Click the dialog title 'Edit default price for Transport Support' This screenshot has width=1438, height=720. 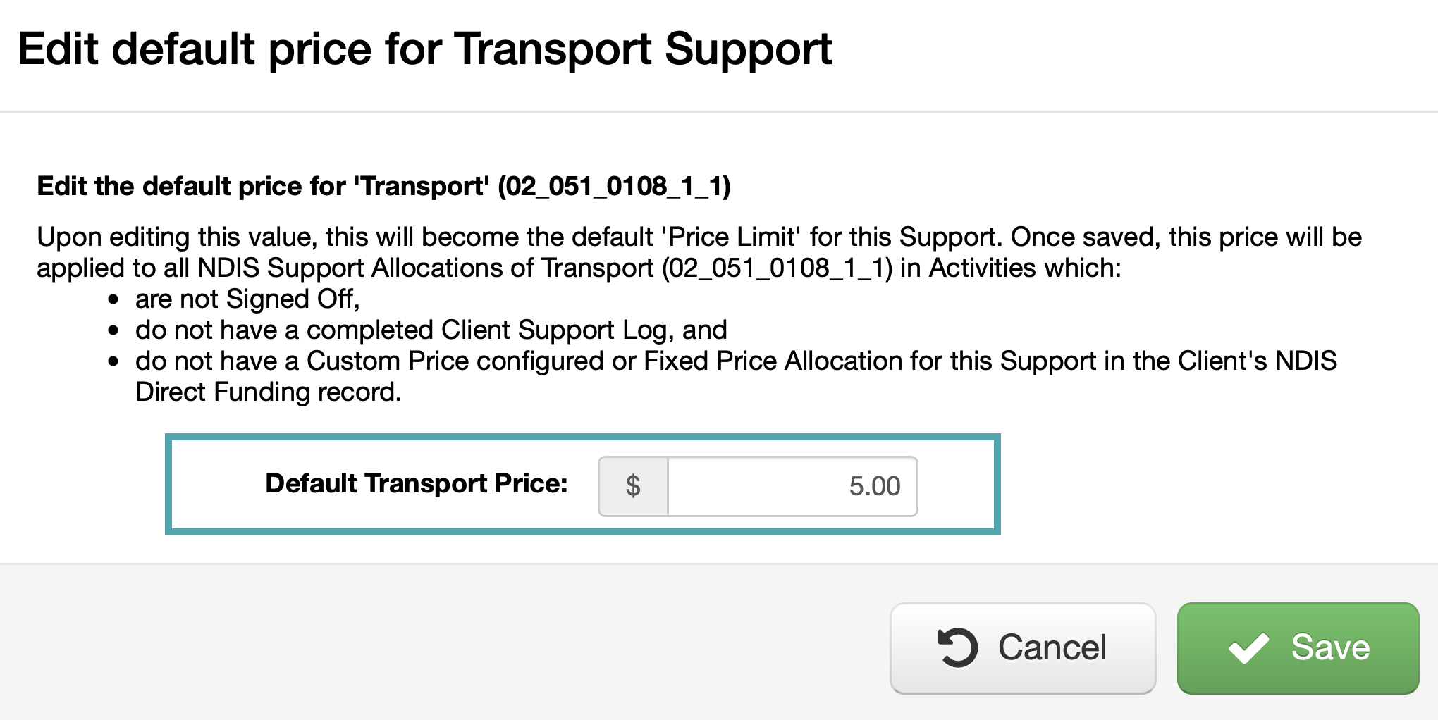[x=424, y=49]
